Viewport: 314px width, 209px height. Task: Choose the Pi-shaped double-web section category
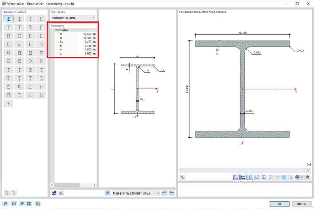pyautogui.click(x=8, y=36)
